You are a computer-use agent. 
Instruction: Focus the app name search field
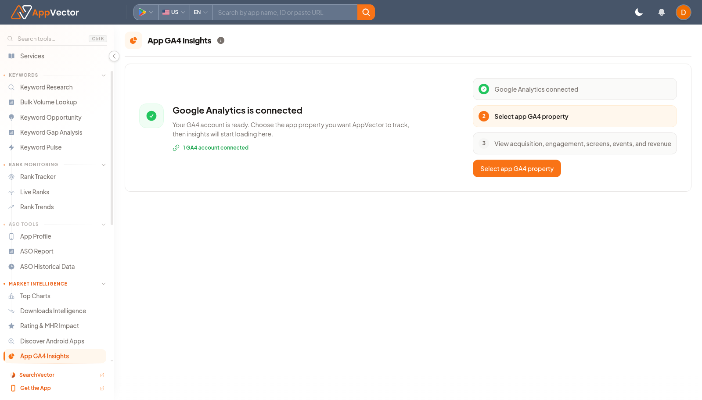pyautogui.click(x=285, y=12)
